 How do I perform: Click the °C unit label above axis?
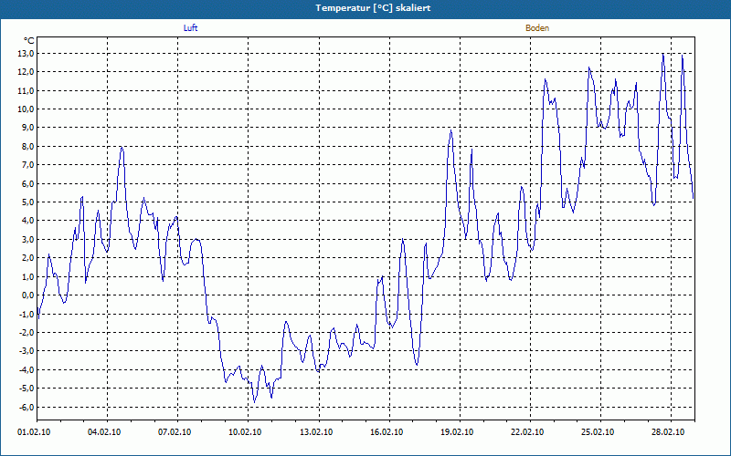click(29, 41)
